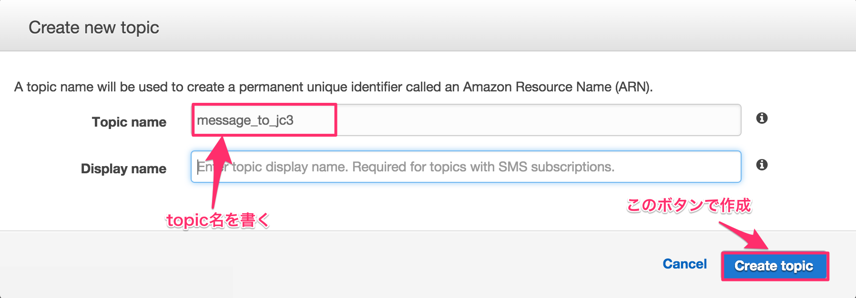
Task: Click the Display name label text
Action: [124, 168]
